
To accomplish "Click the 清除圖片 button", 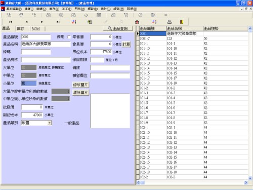I will click(x=80, y=93).
